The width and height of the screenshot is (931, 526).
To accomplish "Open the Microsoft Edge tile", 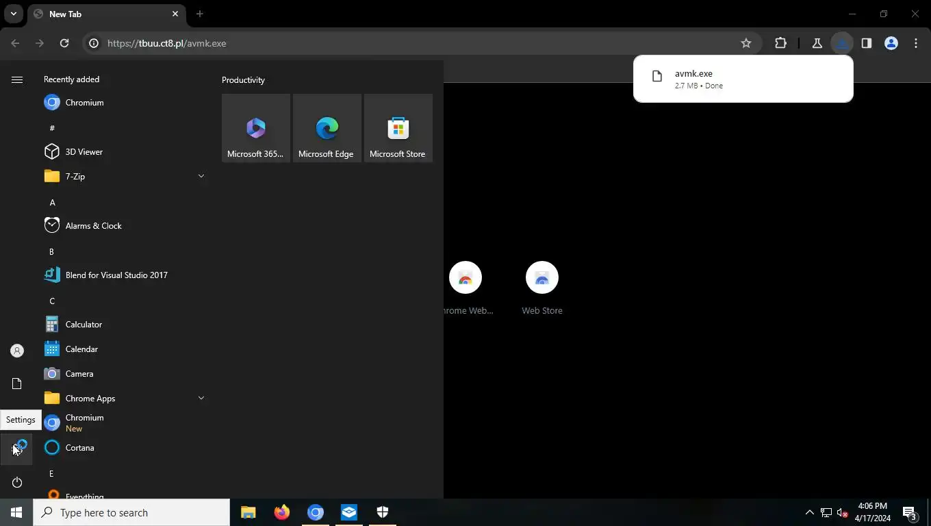I will tap(327, 128).
